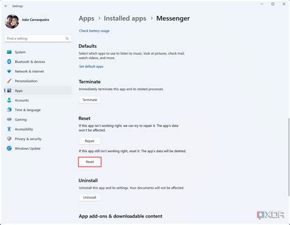
Task: Click the Personalization brush icon
Action: 9,81
